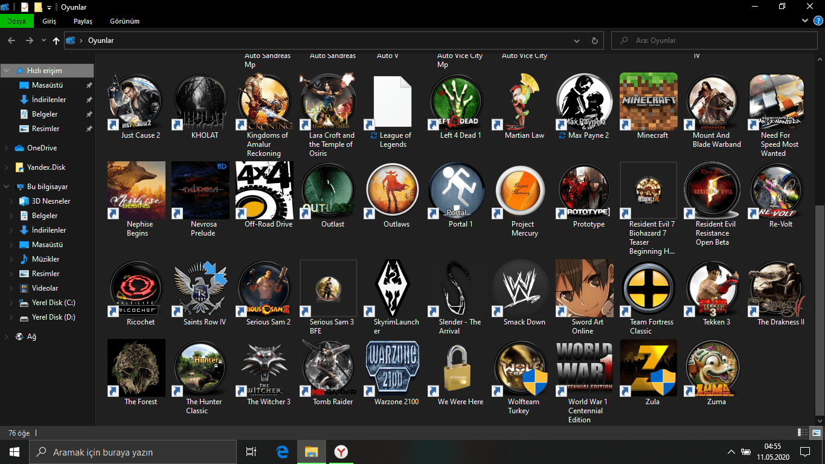Switch to the Giriş ribbon tab
Image resolution: width=825 pixels, height=464 pixels.
[x=50, y=21]
